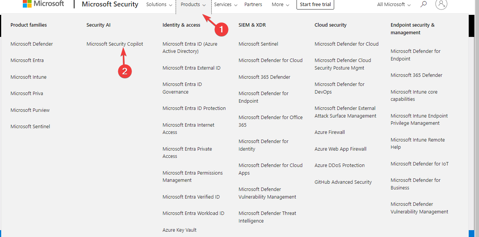Viewport: 479px width, 237px height.
Task: Open Microsoft 365 Defender under Endpoint security
Action: (417, 75)
